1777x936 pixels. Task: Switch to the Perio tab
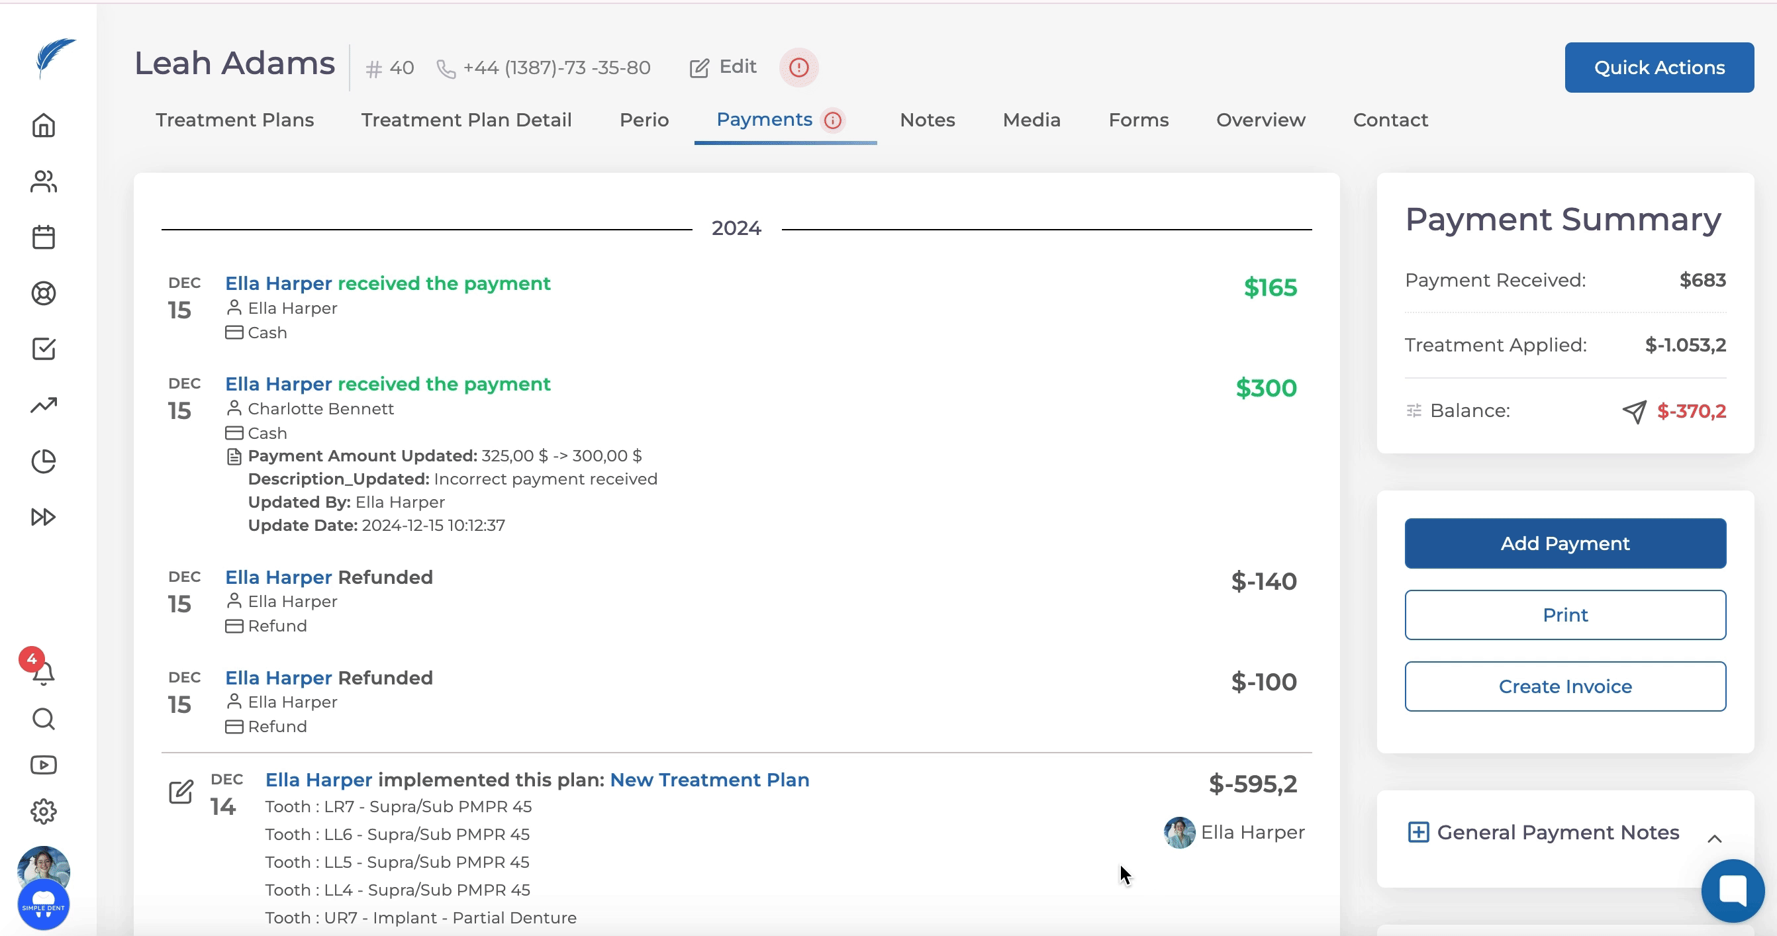644,120
